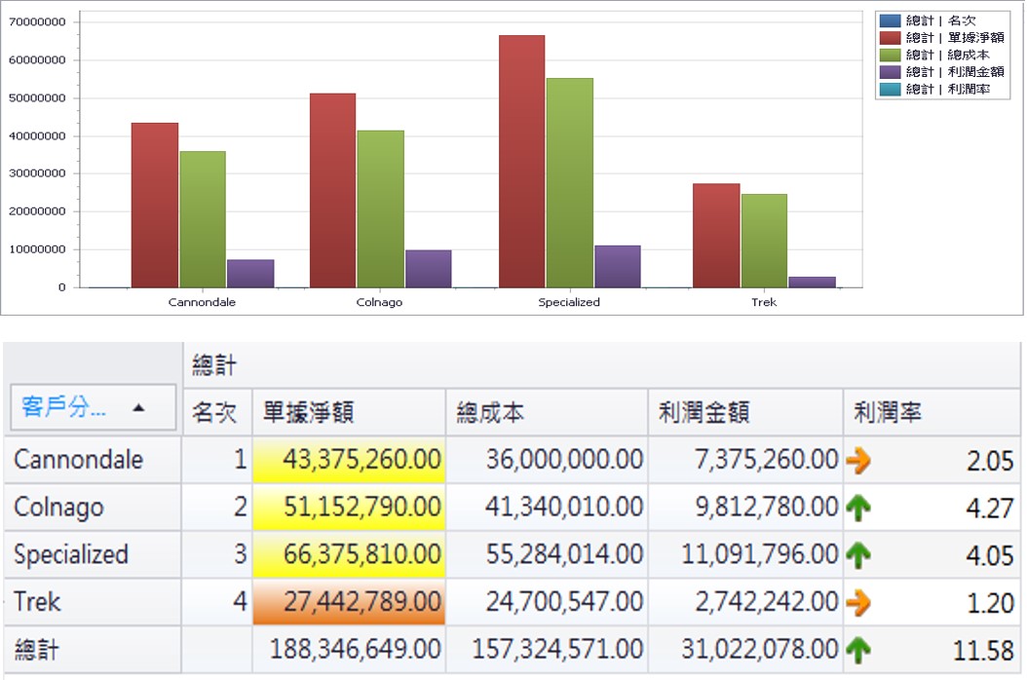
Task: Select cell 24,700,547.00
Action: coord(547,602)
